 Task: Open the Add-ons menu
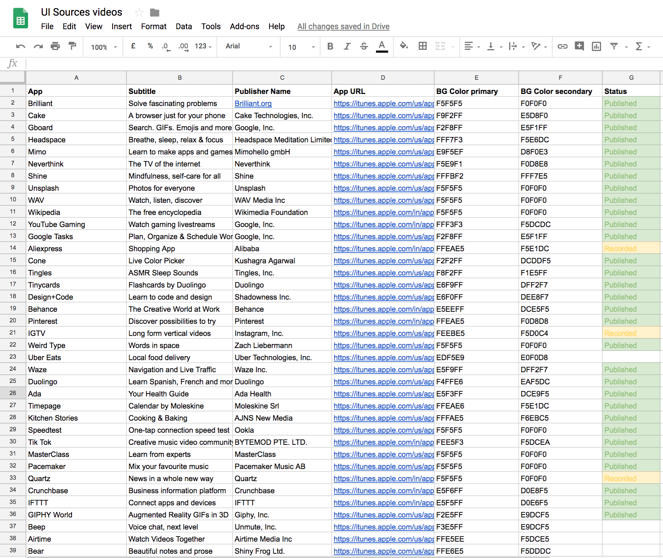point(244,26)
